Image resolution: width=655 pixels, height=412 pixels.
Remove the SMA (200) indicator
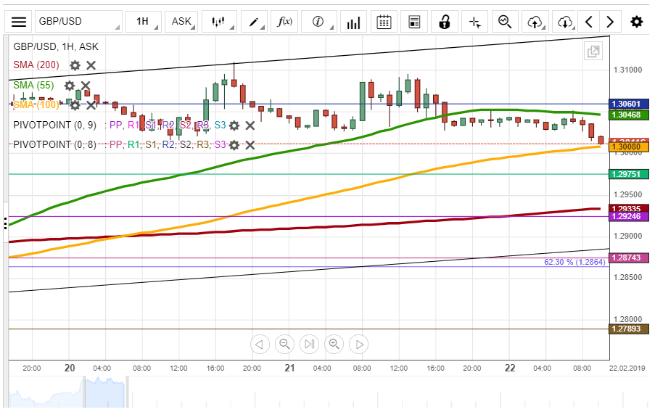pos(91,65)
